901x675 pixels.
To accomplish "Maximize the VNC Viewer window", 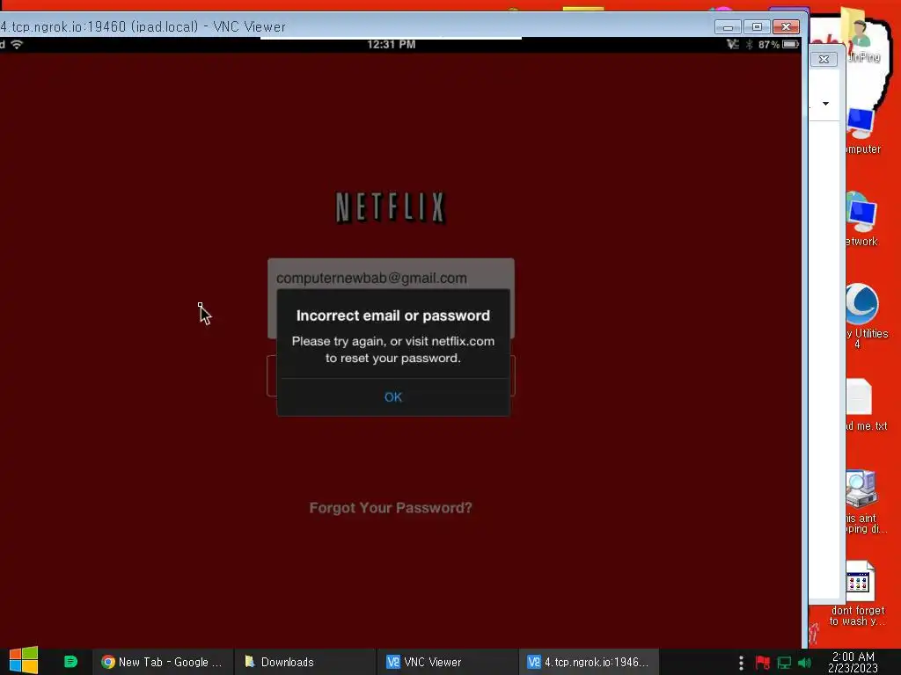I will point(757,27).
